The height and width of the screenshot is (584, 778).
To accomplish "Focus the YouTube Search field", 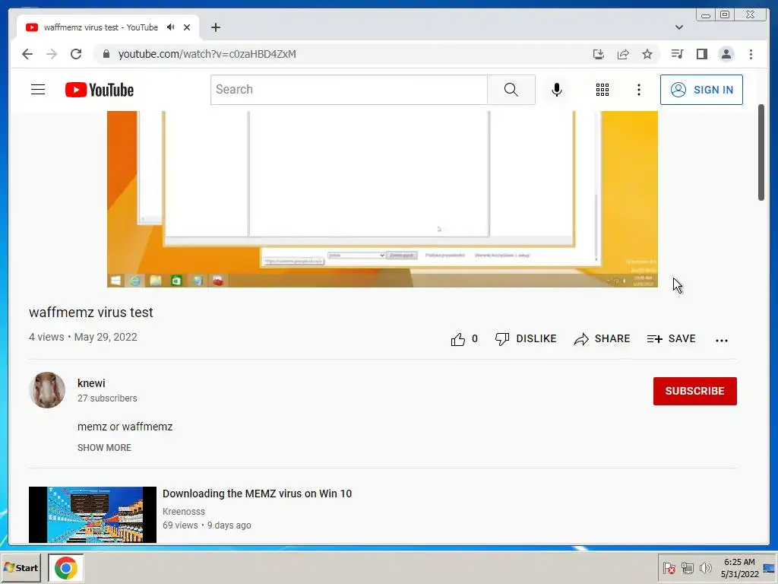I will (x=349, y=90).
